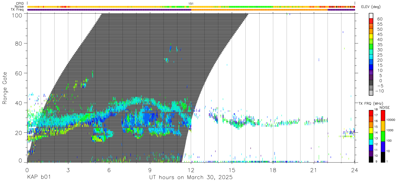Click the green 100-1000 noise legend swatch

coord(383,136)
